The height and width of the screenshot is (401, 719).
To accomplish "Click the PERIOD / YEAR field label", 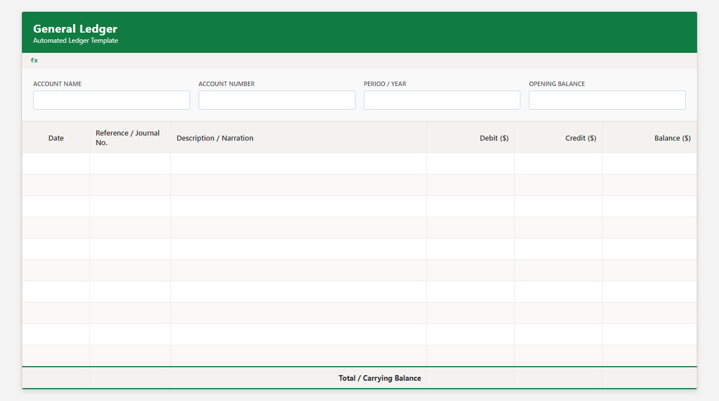I will (385, 84).
